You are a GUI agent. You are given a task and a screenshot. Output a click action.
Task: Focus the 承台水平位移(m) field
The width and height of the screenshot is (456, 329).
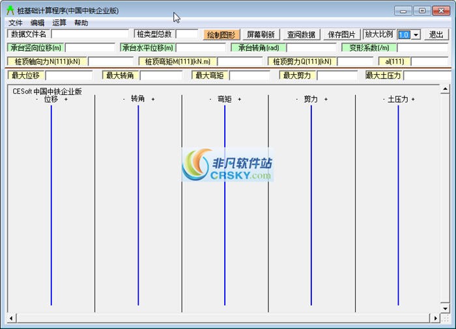pos(201,47)
